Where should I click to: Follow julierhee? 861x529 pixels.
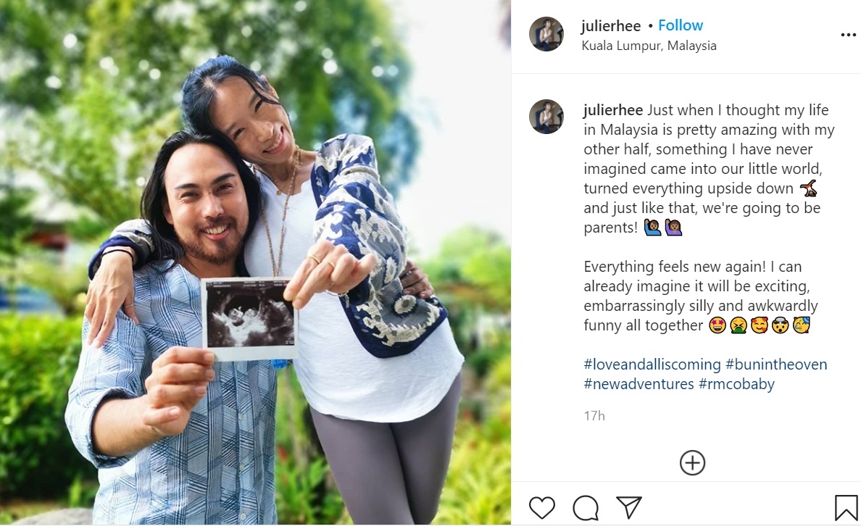pos(681,25)
